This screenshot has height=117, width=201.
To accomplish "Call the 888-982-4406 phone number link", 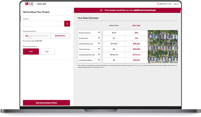I will [165, 4].
